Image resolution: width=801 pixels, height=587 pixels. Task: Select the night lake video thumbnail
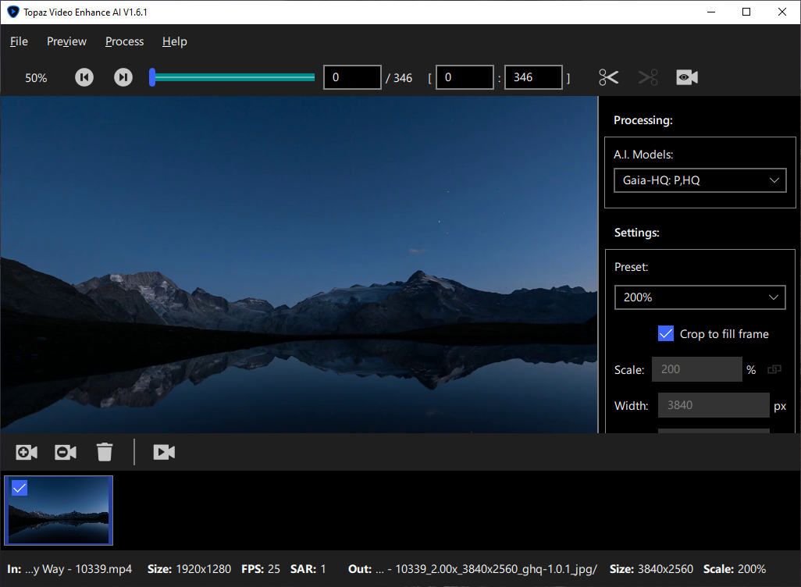click(x=59, y=511)
